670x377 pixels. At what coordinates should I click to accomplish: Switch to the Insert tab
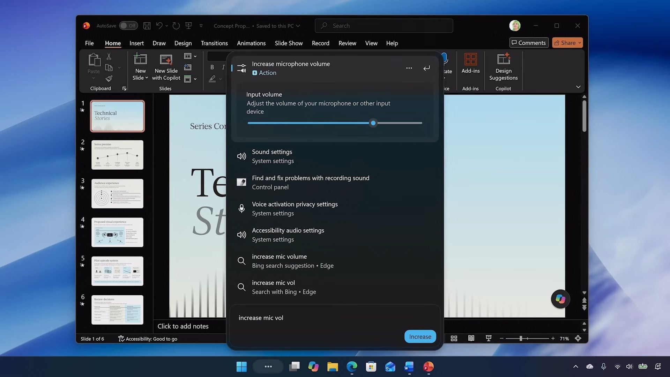[x=136, y=43]
